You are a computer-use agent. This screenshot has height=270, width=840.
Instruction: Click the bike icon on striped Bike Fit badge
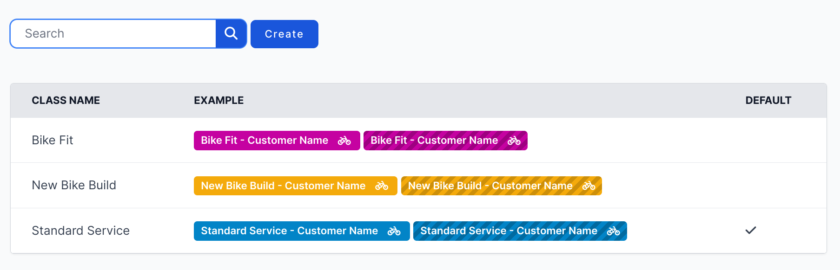(513, 141)
